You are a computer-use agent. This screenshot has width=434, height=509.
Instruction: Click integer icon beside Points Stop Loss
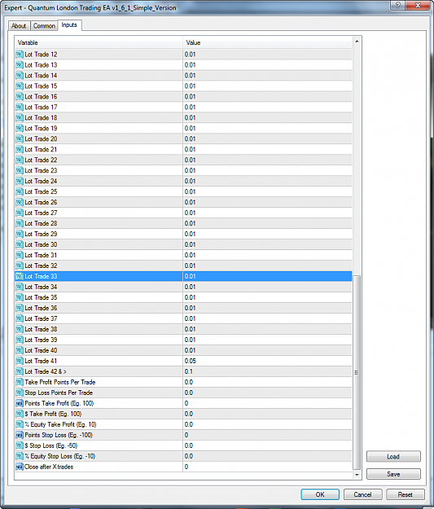20,435
